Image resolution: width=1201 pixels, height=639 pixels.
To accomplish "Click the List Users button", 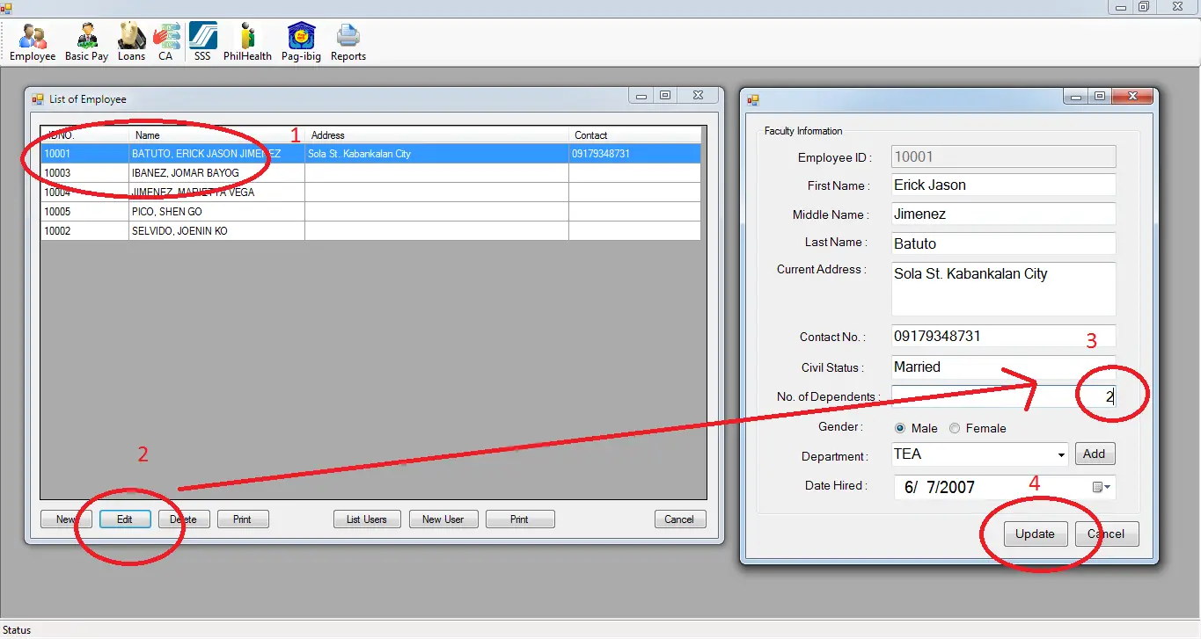I will tap(367, 519).
